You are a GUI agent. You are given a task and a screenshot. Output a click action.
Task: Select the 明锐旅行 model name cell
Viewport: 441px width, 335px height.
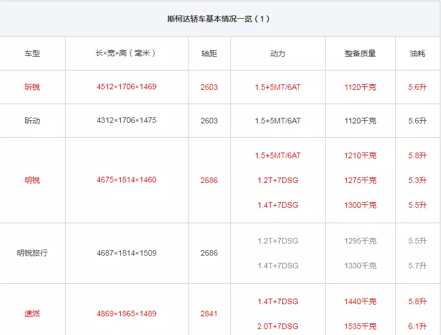click(x=32, y=253)
